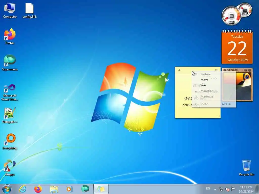Click the toucan picture puzzle gadget
This screenshot has width=259, height=194.
tap(237, 85)
